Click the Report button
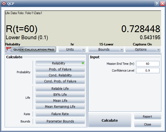Screen dimensions: 166x132 click(x=147, y=116)
